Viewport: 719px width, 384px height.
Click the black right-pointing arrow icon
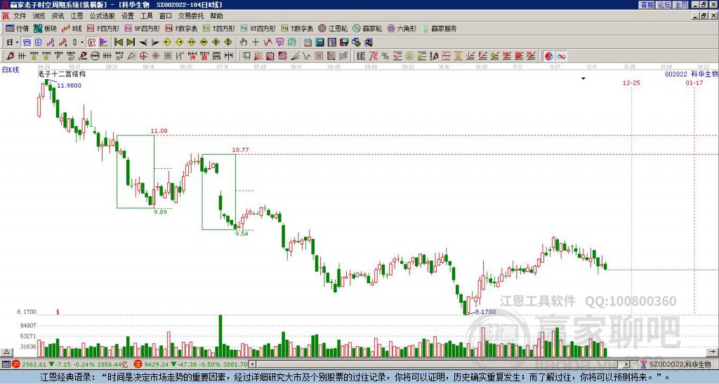(155, 42)
